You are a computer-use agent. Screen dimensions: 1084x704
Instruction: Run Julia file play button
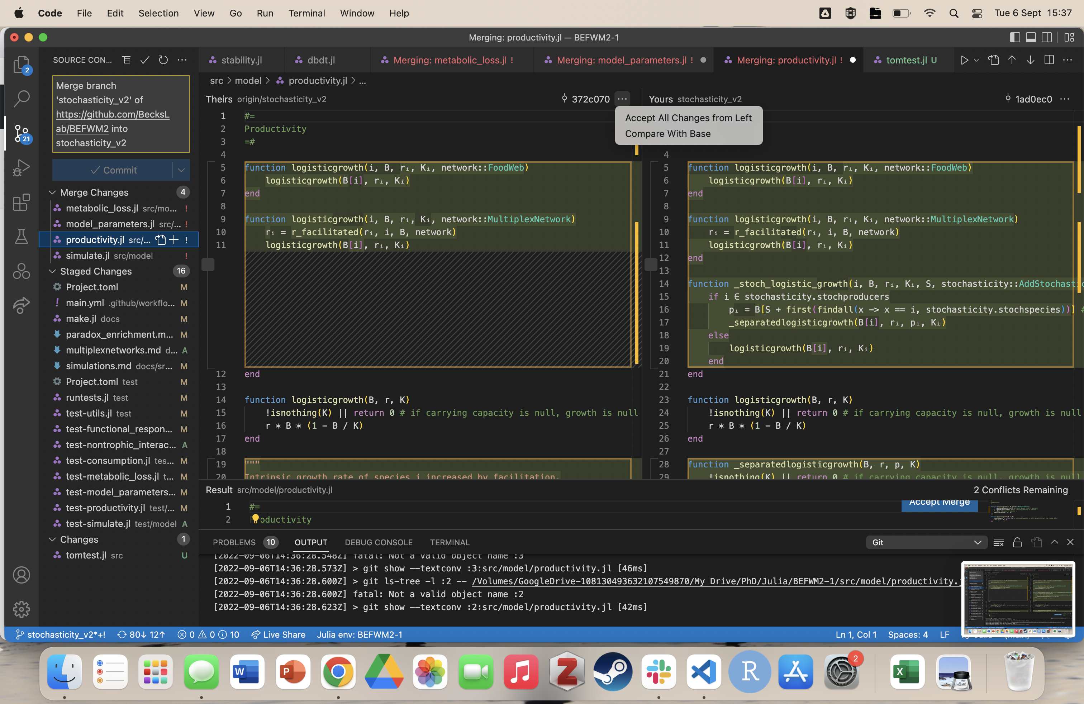964,60
